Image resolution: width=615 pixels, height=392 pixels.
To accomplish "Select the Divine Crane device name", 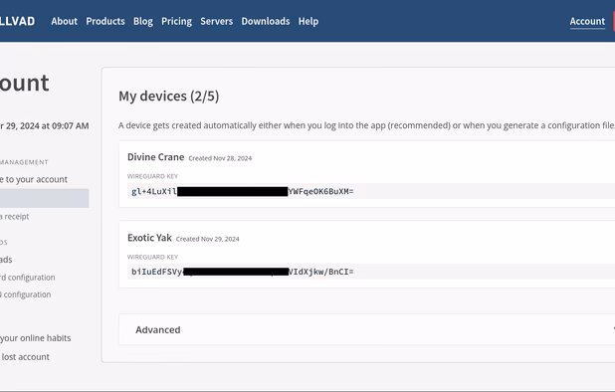I will pyautogui.click(x=155, y=157).
